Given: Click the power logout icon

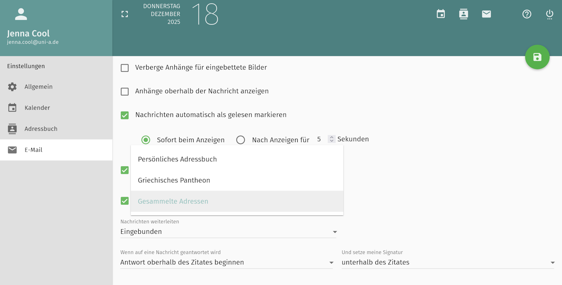Looking at the screenshot, I should point(550,14).
